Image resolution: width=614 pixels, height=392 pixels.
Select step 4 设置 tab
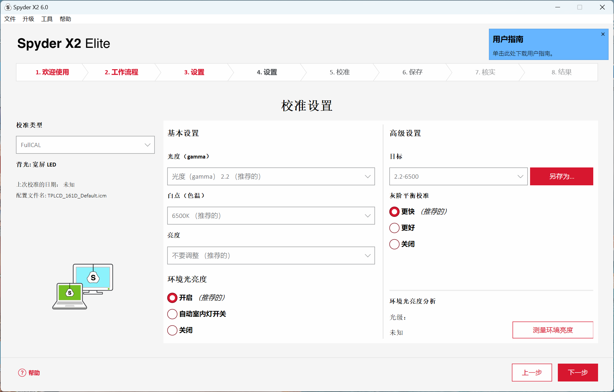tap(267, 72)
